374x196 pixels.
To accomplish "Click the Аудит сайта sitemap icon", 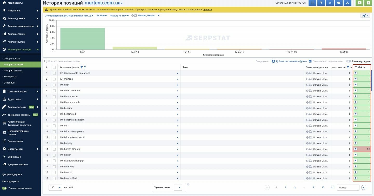I will pos(4,99).
